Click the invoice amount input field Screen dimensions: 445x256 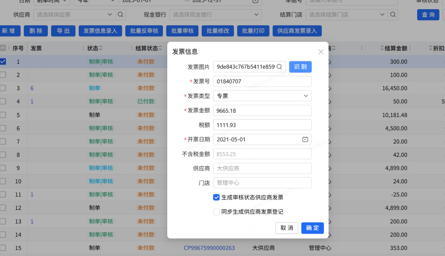point(262,110)
